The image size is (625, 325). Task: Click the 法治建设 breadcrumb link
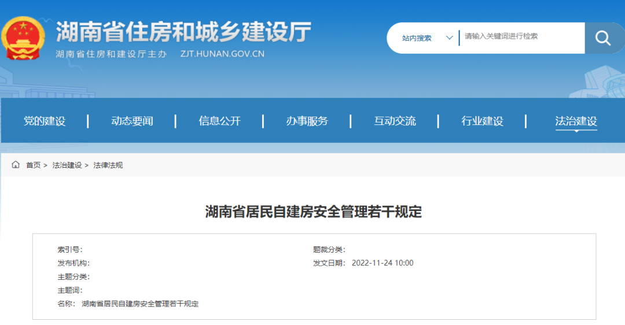tap(67, 165)
